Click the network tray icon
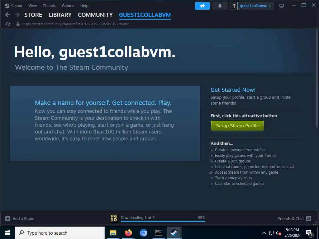Viewport: 319px width, 239px height. pyautogui.click(x=271, y=233)
